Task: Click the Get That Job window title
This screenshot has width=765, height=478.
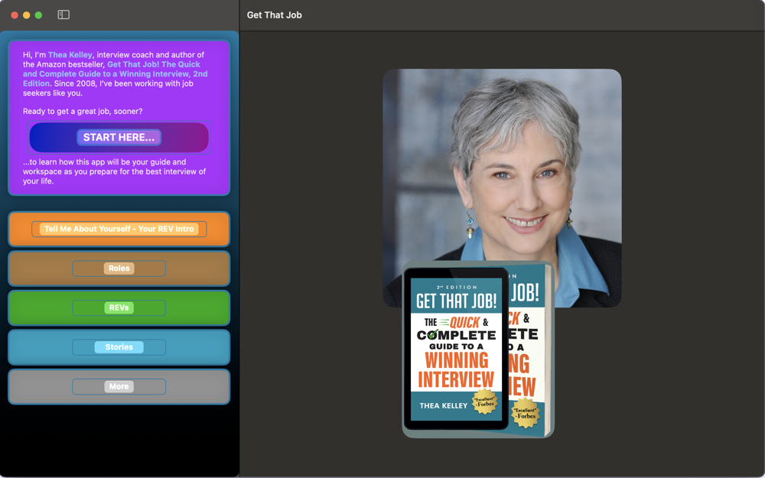Action: click(274, 15)
